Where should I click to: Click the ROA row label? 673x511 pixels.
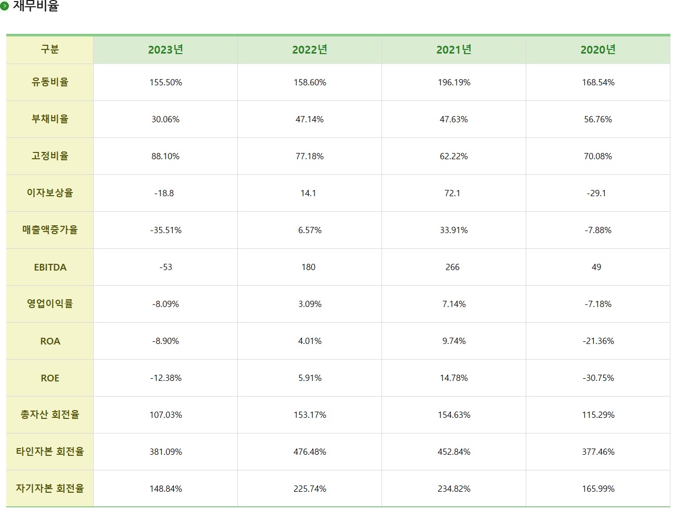(x=50, y=341)
